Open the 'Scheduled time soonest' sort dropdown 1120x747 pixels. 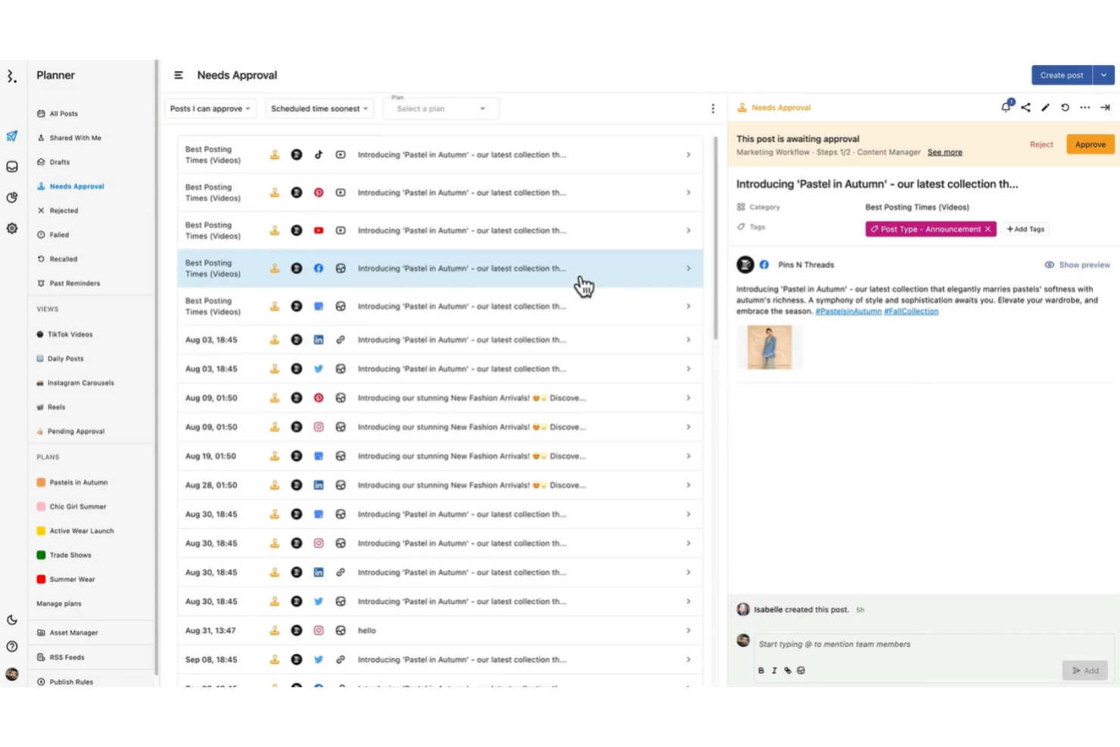click(319, 108)
